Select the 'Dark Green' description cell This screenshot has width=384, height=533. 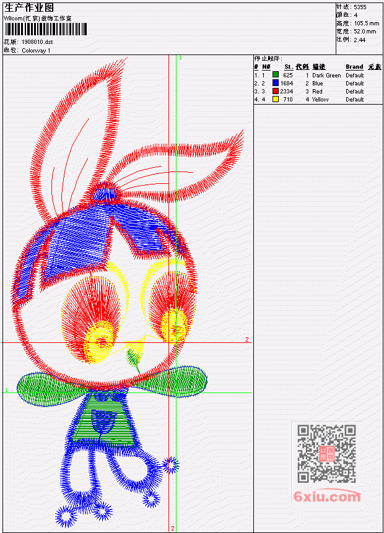pyautogui.click(x=326, y=75)
